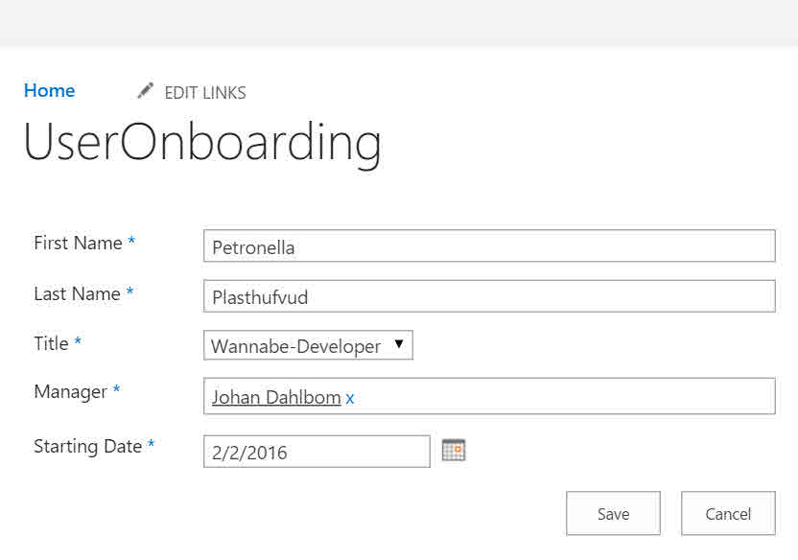Click the UserOnboarding page title
798x560 pixels.
click(x=202, y=143)
